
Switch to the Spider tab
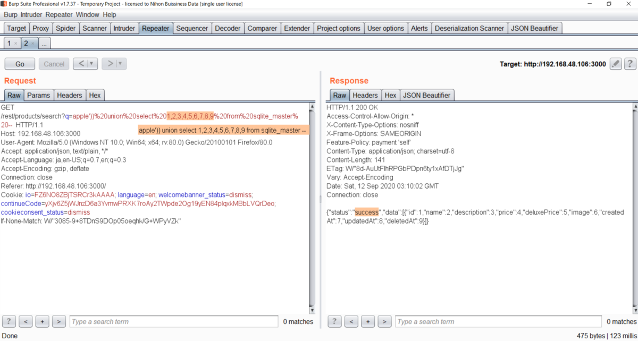point(66,28)
